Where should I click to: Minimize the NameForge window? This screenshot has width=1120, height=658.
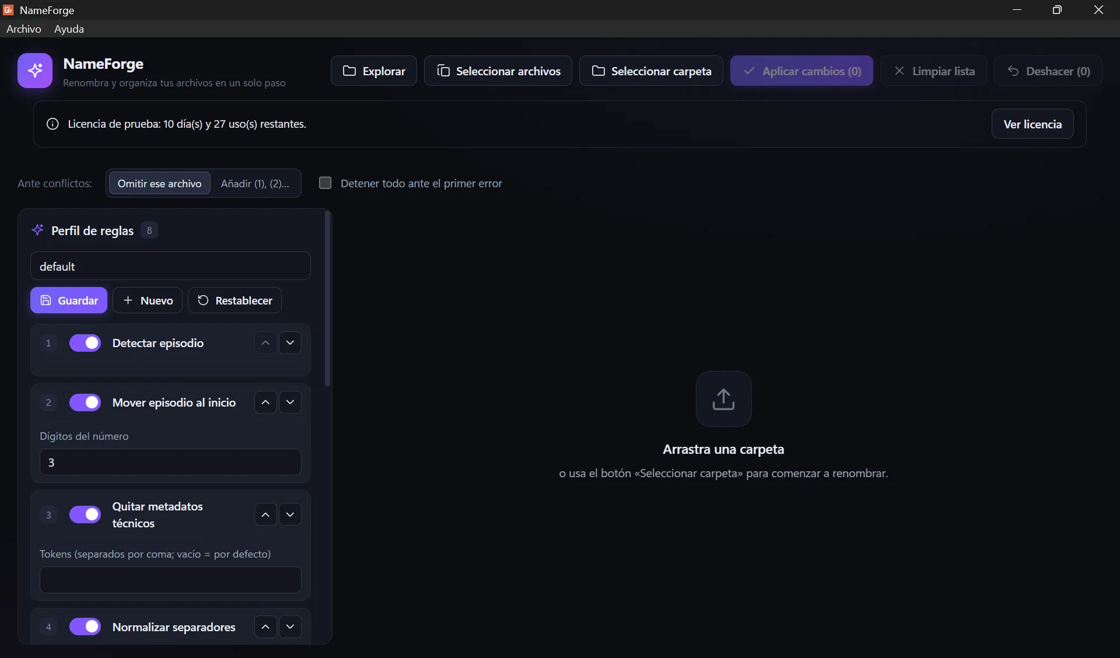click(1017, 10)
